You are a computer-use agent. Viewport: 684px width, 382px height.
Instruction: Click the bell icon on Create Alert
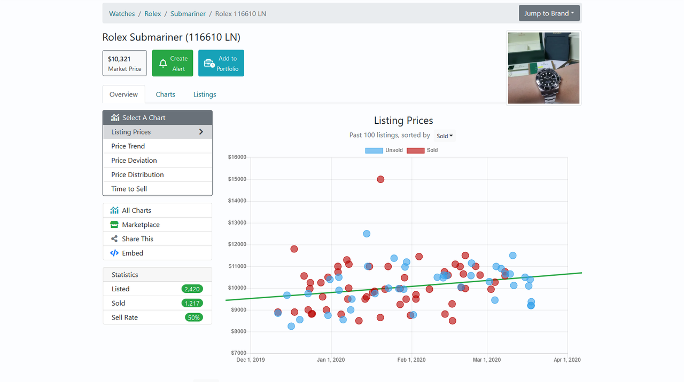coord(163,63)
